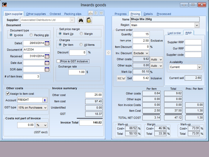Click the item Name field

click(165, 19)
